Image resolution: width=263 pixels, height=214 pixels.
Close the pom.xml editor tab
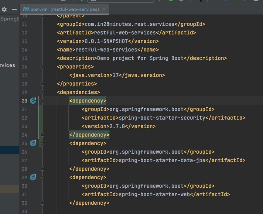(x=104, y=9)
